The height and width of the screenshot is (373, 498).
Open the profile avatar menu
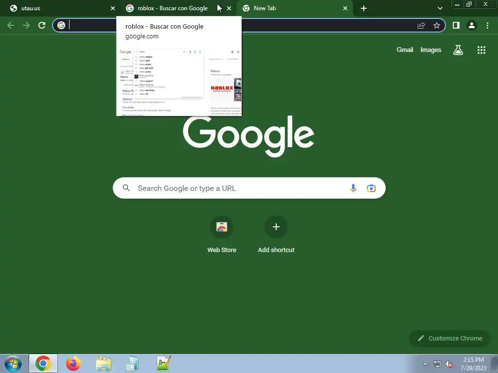(472, 25)
